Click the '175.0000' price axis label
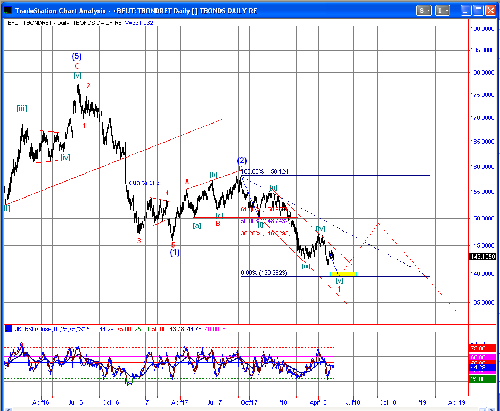Viewport: 500px width, 411px height. coord(483,95)
